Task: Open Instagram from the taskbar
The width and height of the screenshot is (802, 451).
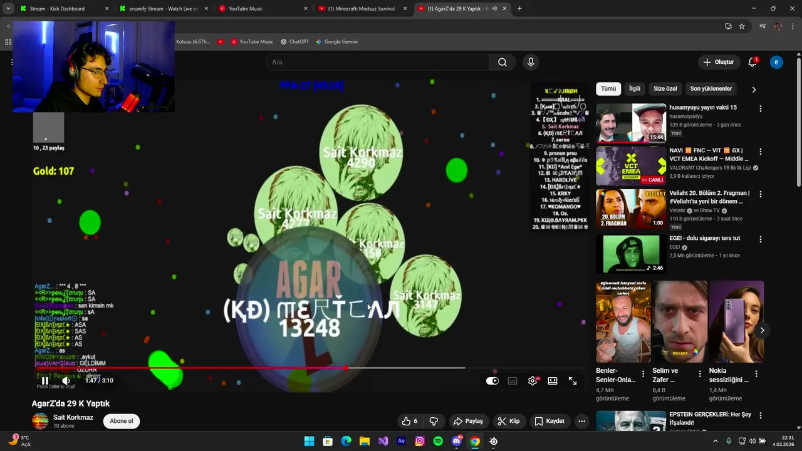Action: 420,441
